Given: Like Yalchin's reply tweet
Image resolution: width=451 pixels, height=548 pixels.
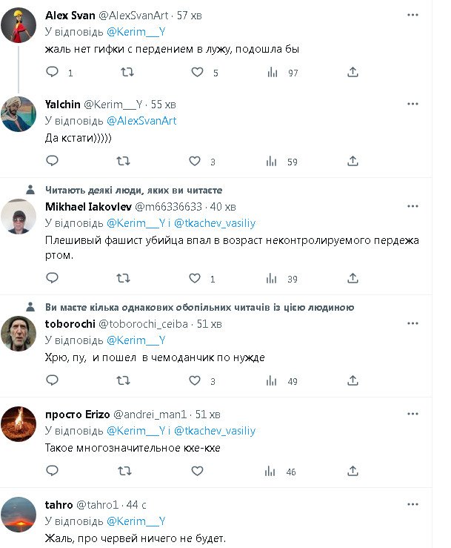Looking at the screenshot, I should click(x=195, y=161).
